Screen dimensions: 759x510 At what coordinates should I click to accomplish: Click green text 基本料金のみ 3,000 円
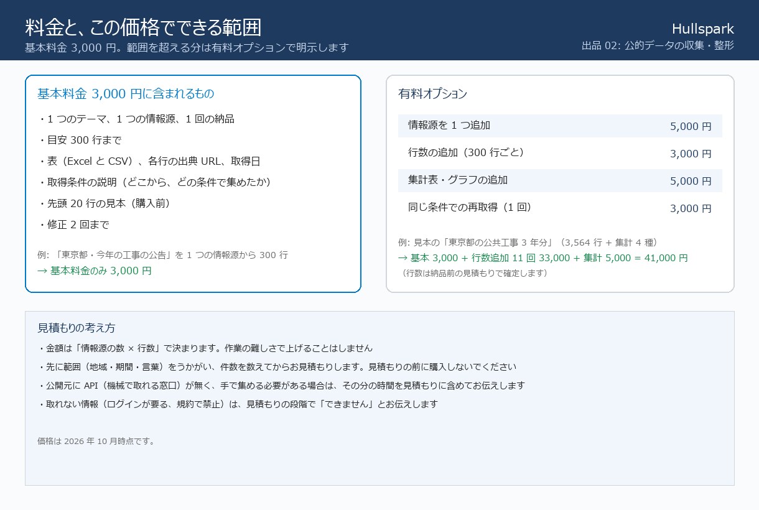95,271
